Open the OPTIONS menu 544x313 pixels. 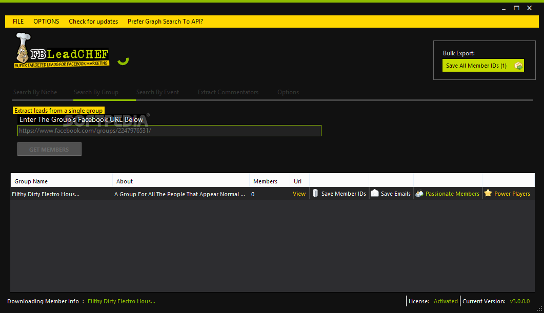[x=46, y=22]
